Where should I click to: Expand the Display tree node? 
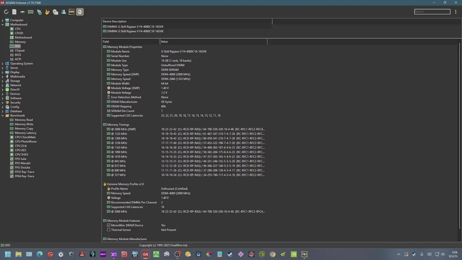(x=3, y=72)
